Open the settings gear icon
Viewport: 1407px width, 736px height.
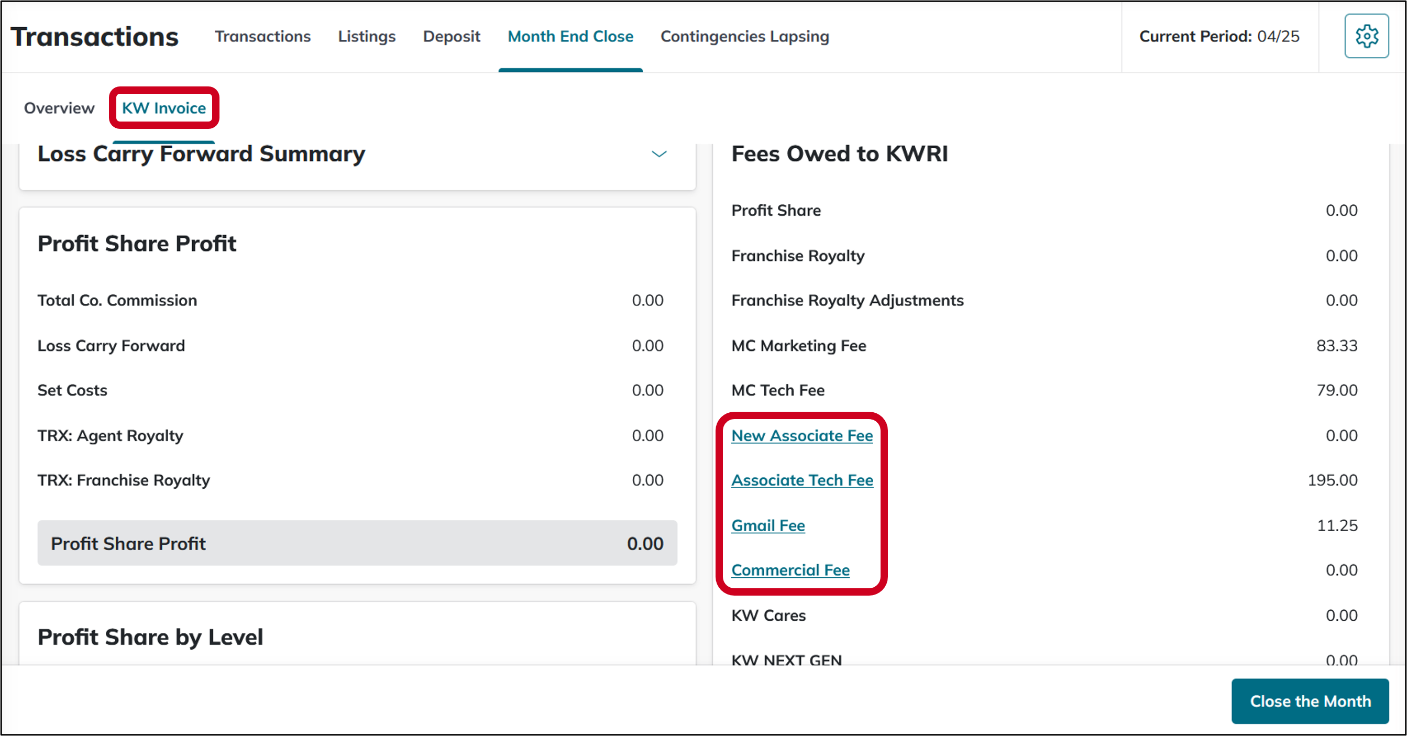[x=1366, y=37]
